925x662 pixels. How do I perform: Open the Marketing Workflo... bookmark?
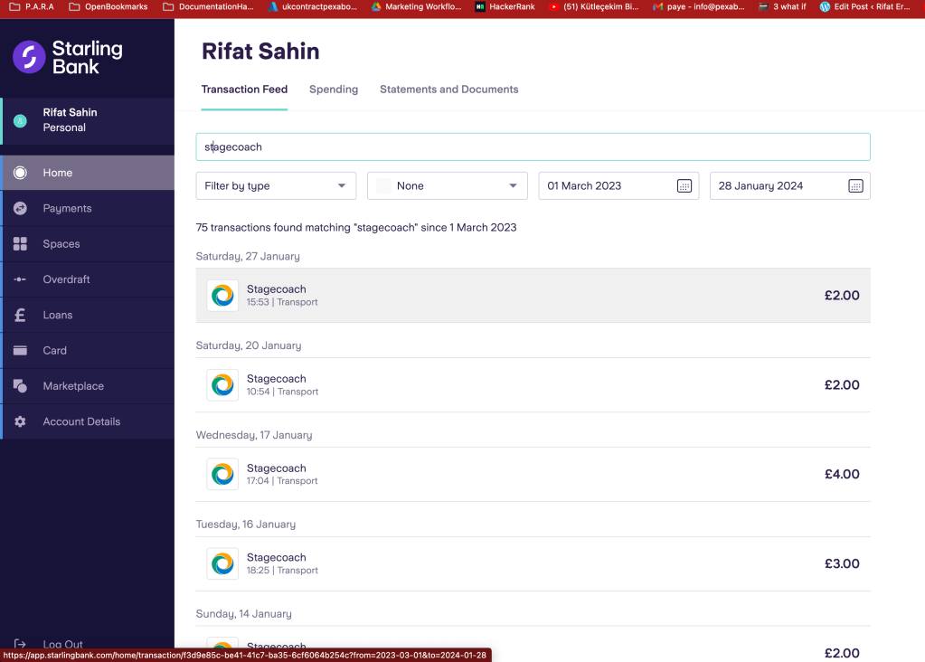416,6
